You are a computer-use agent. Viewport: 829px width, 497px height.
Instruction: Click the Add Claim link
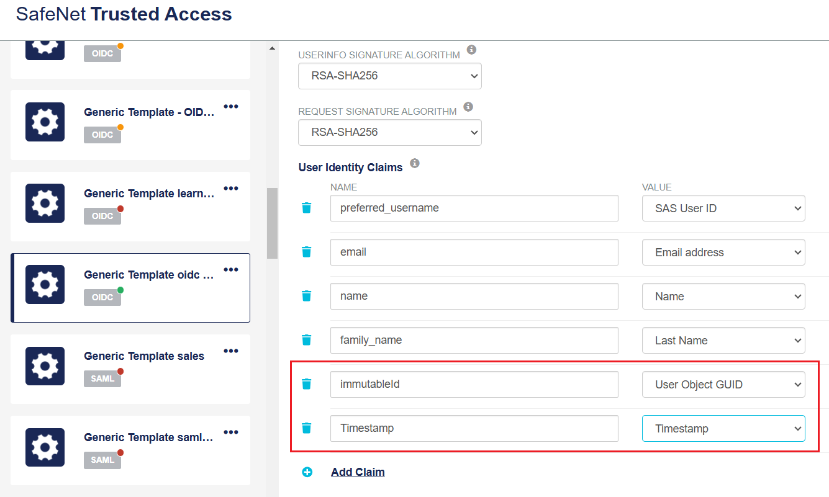tap(358, 472)
